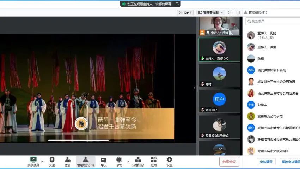Viewport: 300px width, 169px height.
Task: Select host 宫娜 video tile
Action: (x=220, y=50)
